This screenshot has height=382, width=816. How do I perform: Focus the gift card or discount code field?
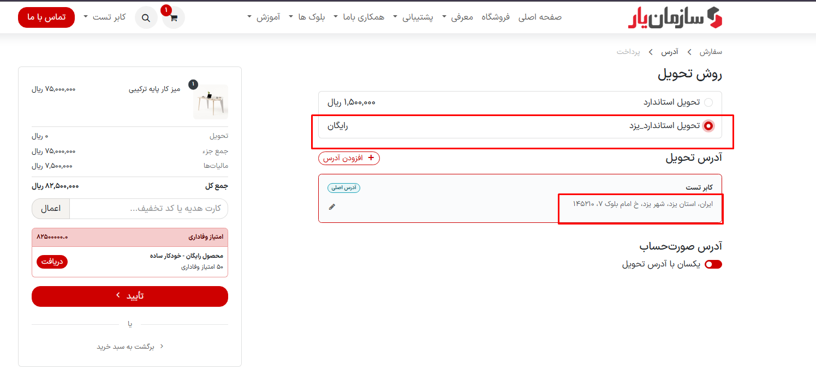148,209
